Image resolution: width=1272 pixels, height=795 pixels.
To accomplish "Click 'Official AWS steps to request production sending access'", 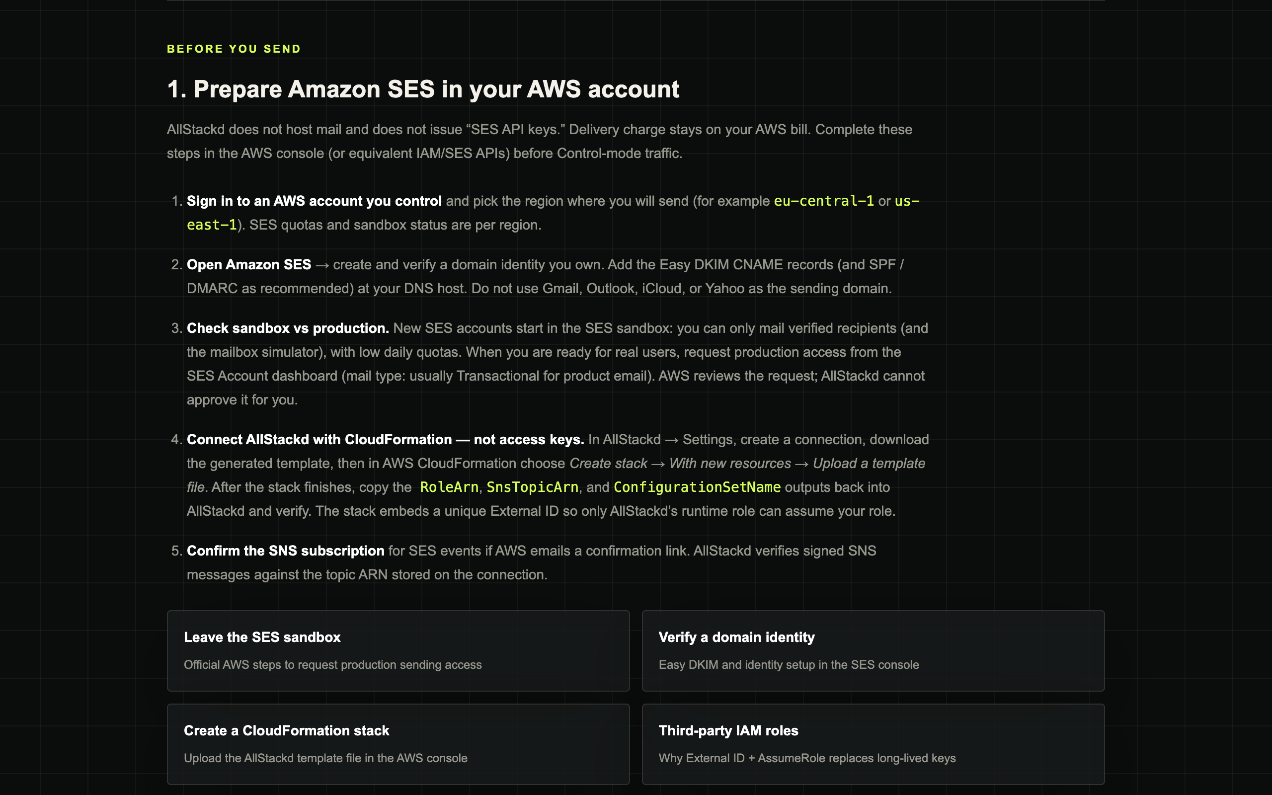I will click(x=333, y=665).
